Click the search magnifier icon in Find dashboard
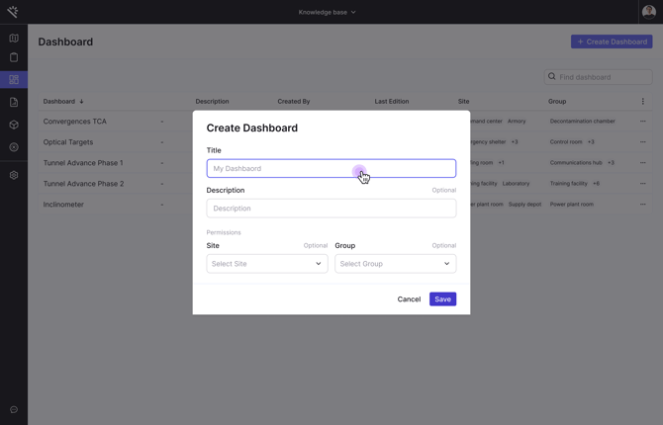663x425 pixels. [552, 76]
